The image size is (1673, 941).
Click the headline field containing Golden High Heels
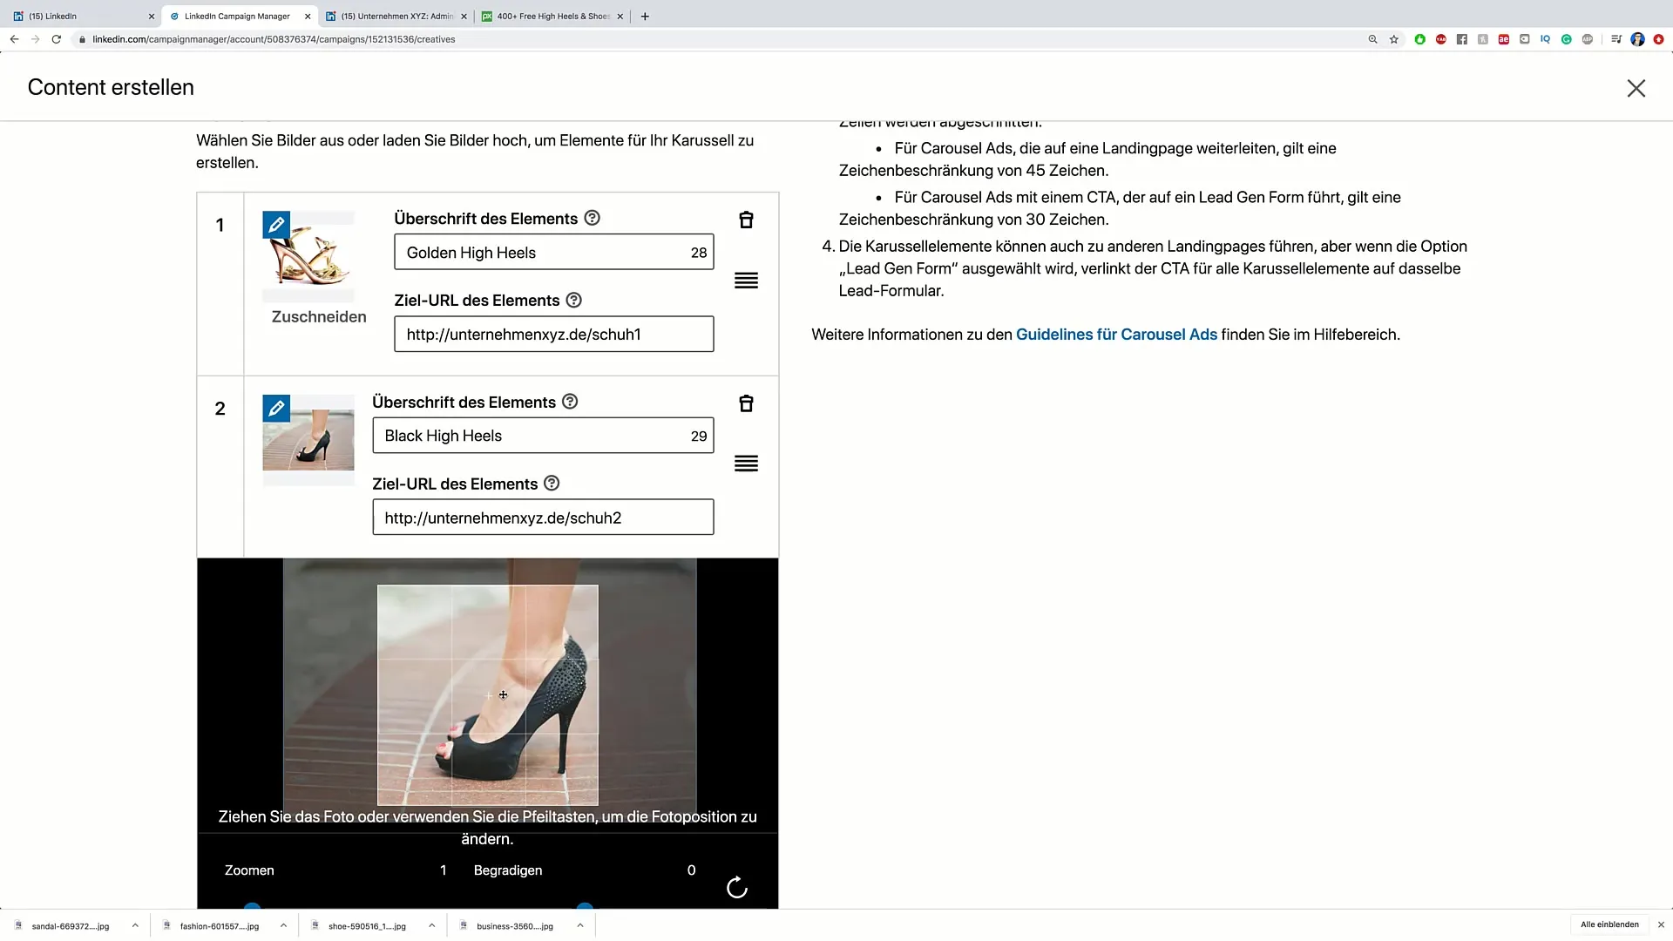553,252
